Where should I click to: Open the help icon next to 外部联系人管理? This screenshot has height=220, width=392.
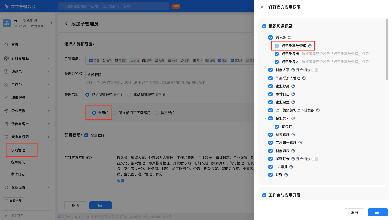(304, 78)
